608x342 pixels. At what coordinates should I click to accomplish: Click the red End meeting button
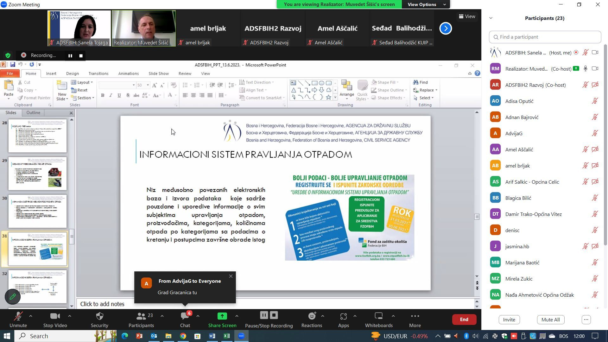tap(464, 320)
